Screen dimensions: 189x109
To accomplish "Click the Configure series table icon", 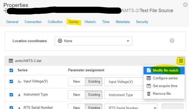I will 149,78.
